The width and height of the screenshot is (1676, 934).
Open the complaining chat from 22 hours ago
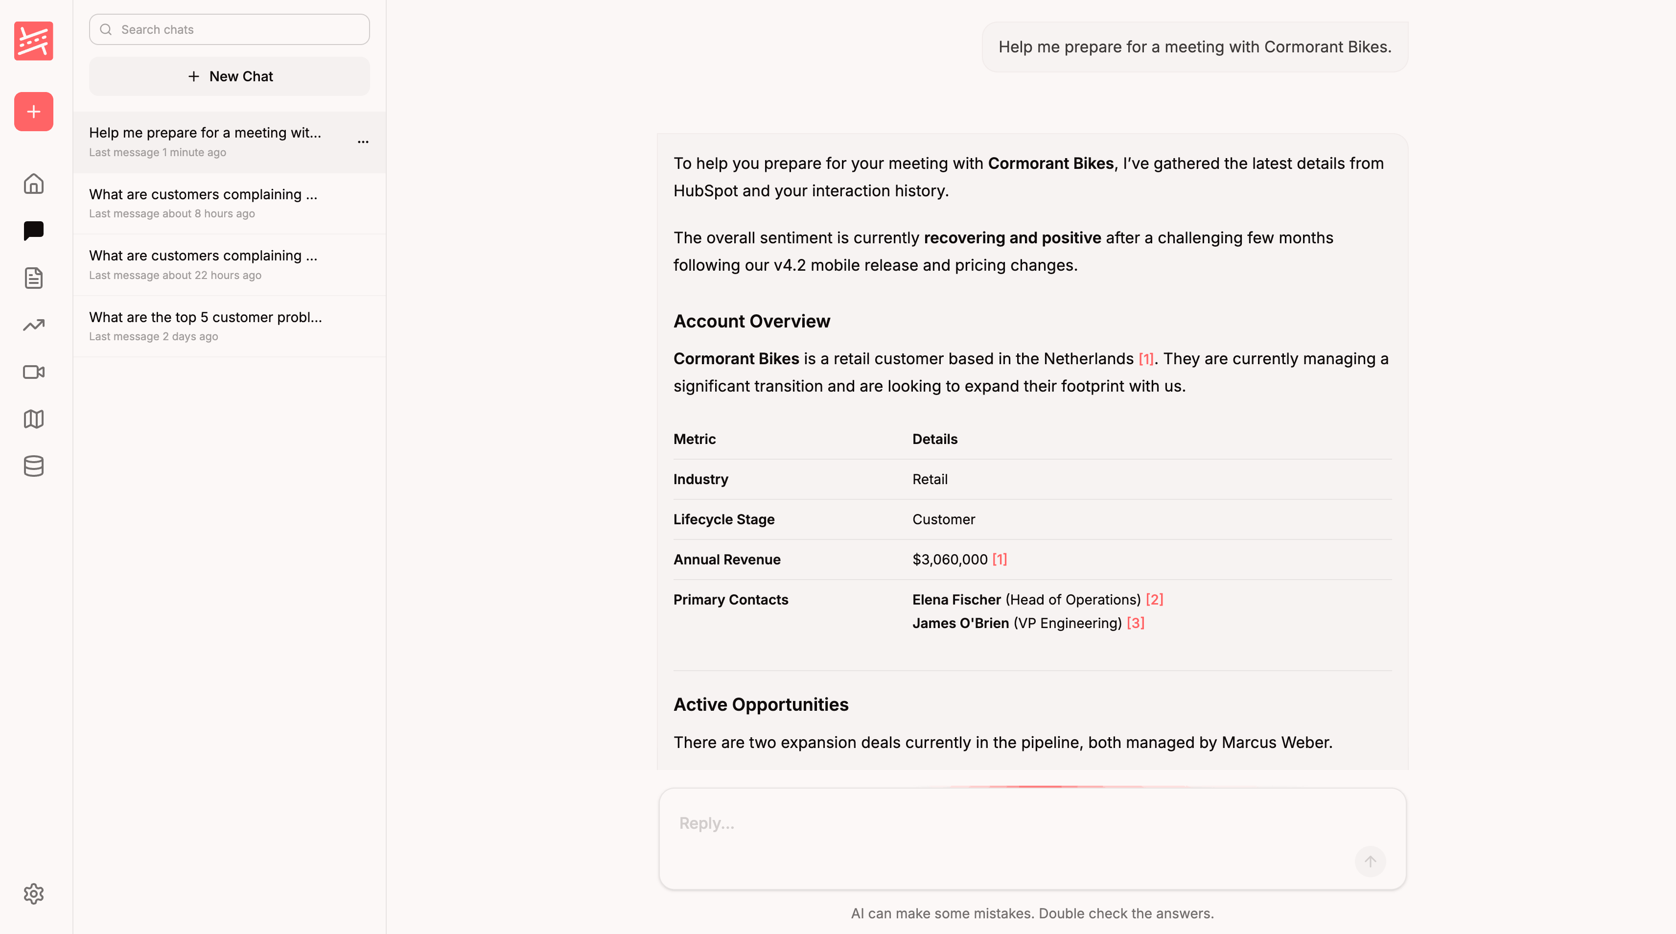tap(230, 264)
